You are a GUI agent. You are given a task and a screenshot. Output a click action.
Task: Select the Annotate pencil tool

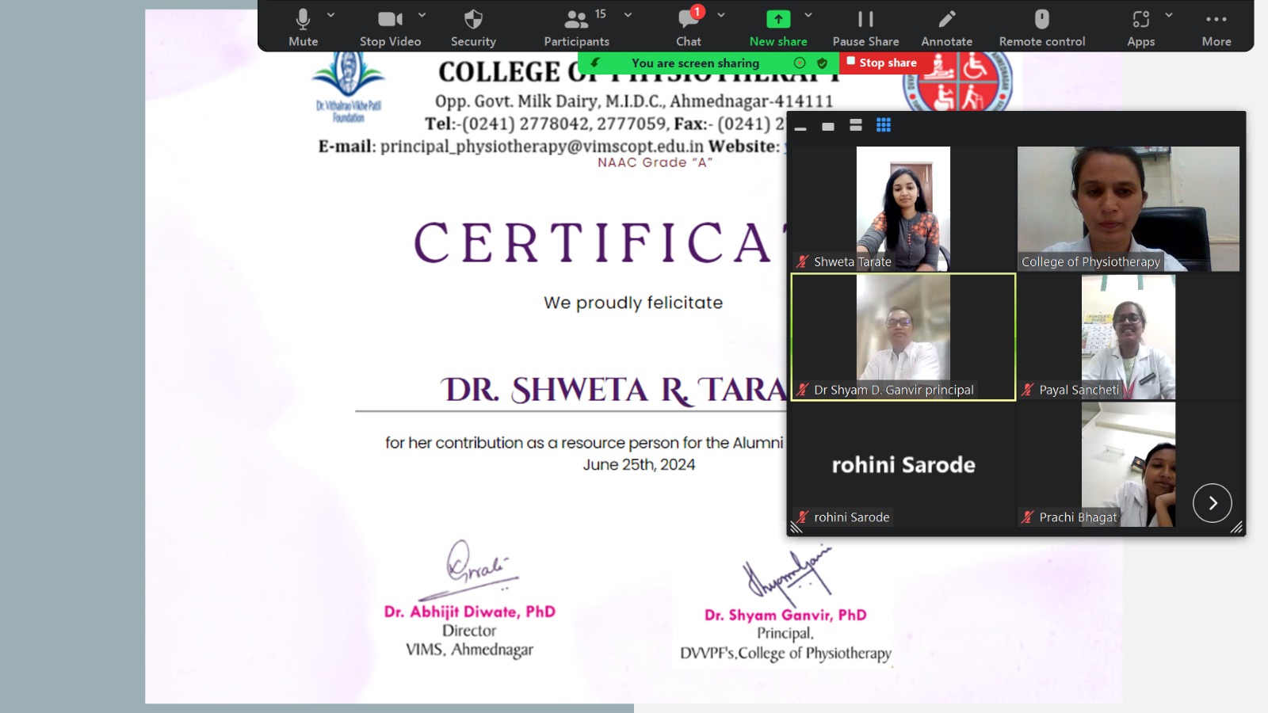[946, 27]
